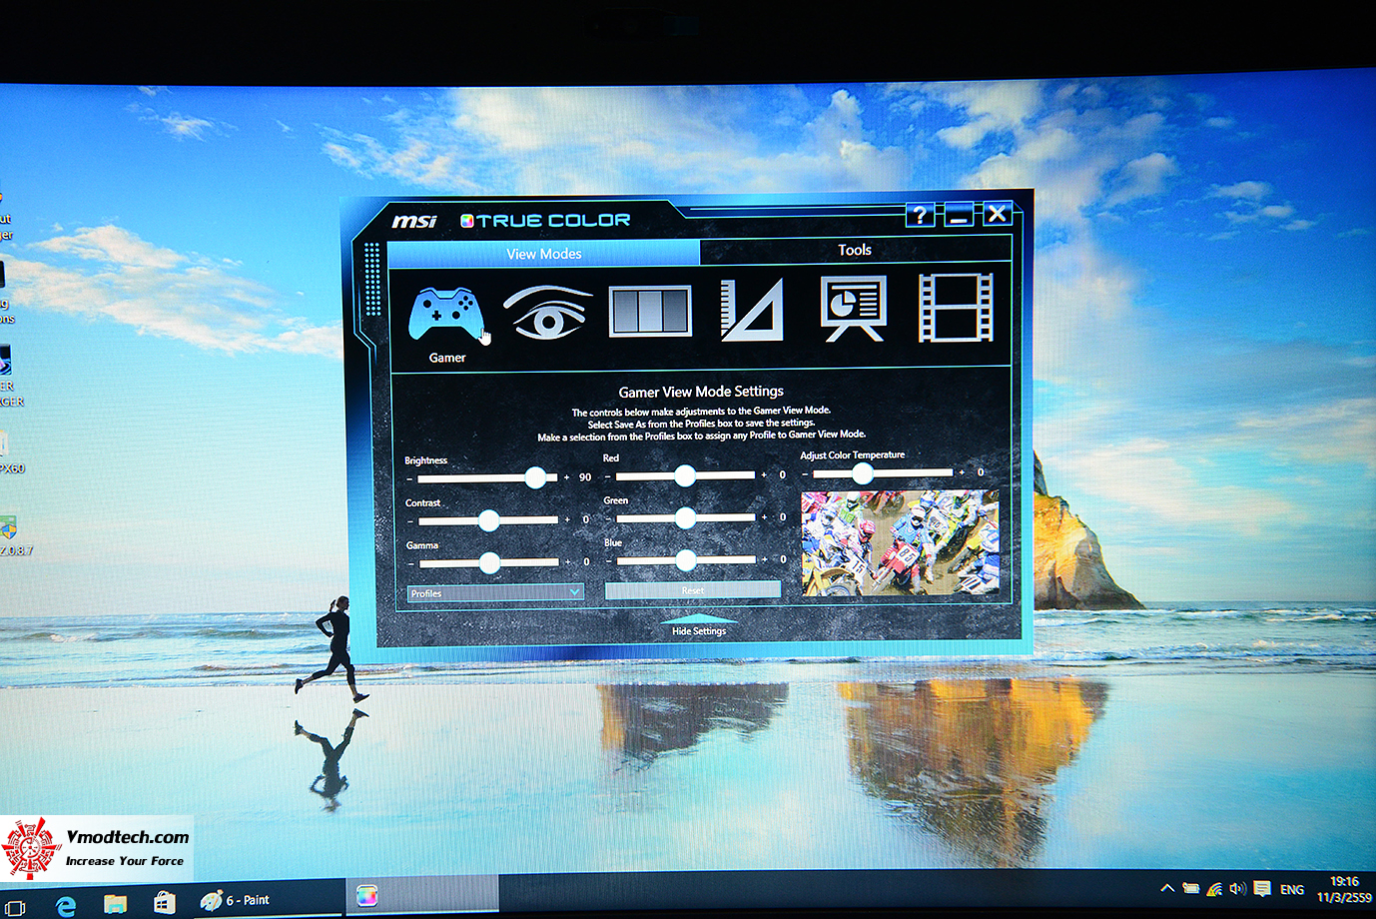1376x919 pixels.
Task: Decrease Brightness with its minus button
Action: pyautogui.click(x=409, y=478)
